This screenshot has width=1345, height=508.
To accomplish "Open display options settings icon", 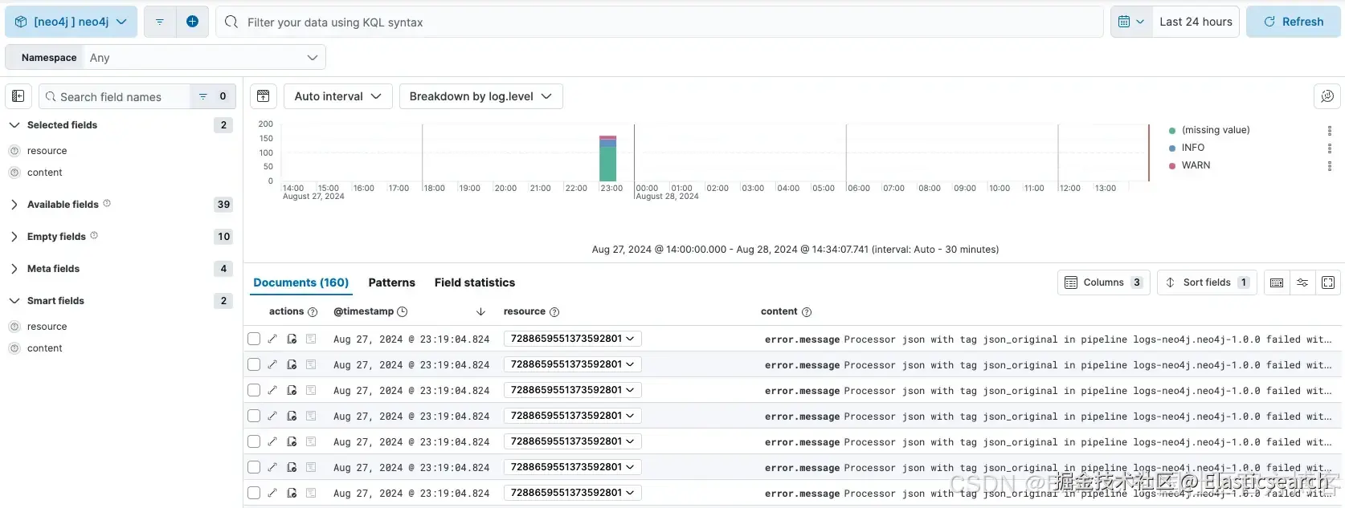I will (x=1302, y=282).
